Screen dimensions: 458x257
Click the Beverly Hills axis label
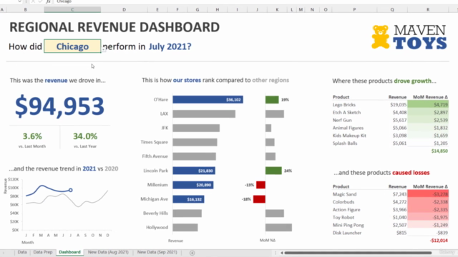point(156,213)
